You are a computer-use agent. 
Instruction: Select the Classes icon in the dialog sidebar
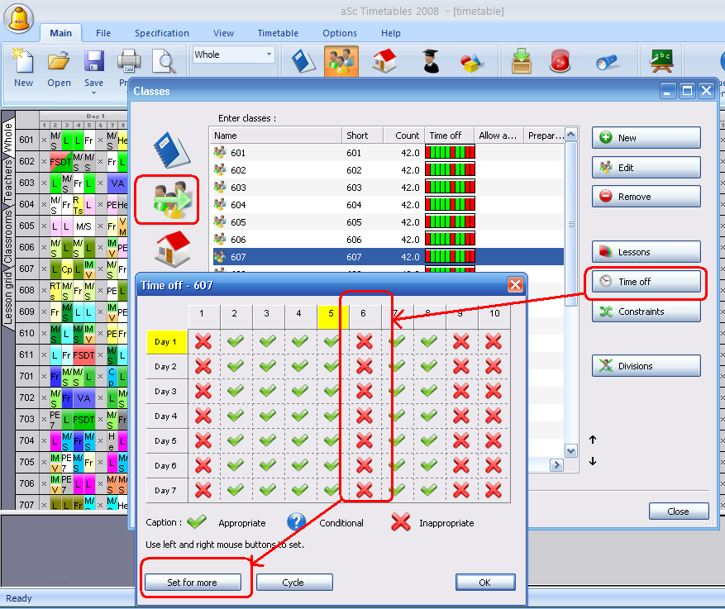click(x=168, y=199)
